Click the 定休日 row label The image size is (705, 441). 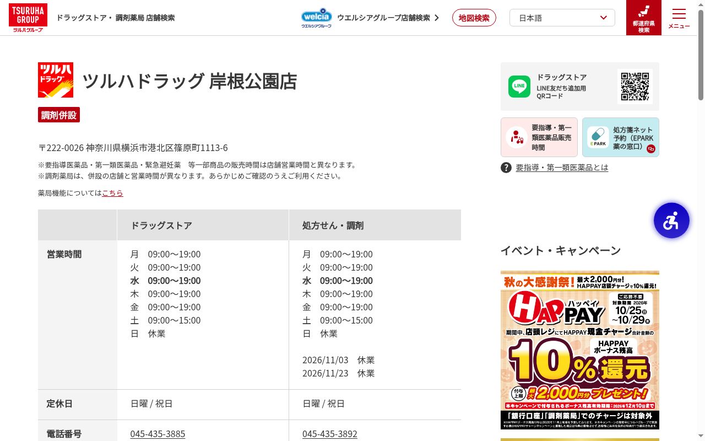click(59, 404)
